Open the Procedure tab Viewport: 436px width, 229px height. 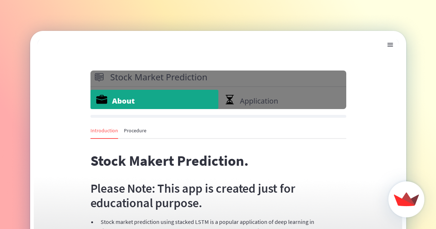[135, 130]
